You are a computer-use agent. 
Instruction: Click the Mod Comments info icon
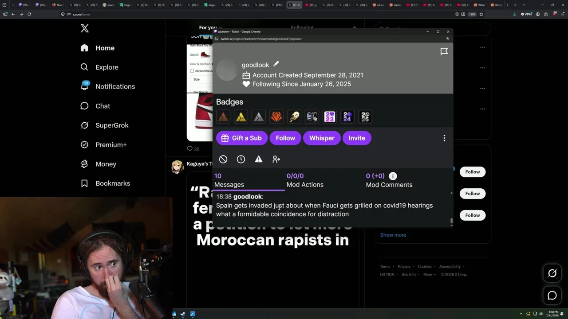point(393,176)
